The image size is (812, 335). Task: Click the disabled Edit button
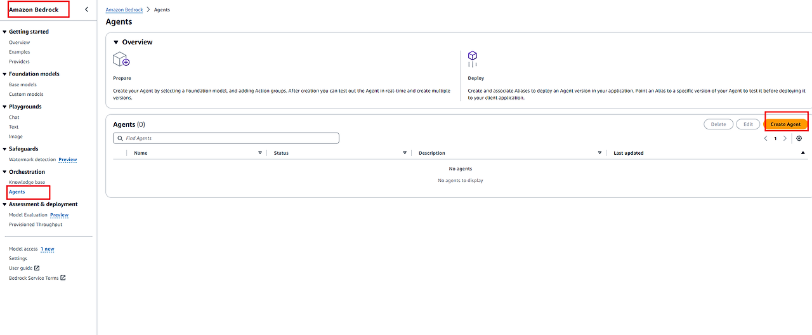click(748, 124)
